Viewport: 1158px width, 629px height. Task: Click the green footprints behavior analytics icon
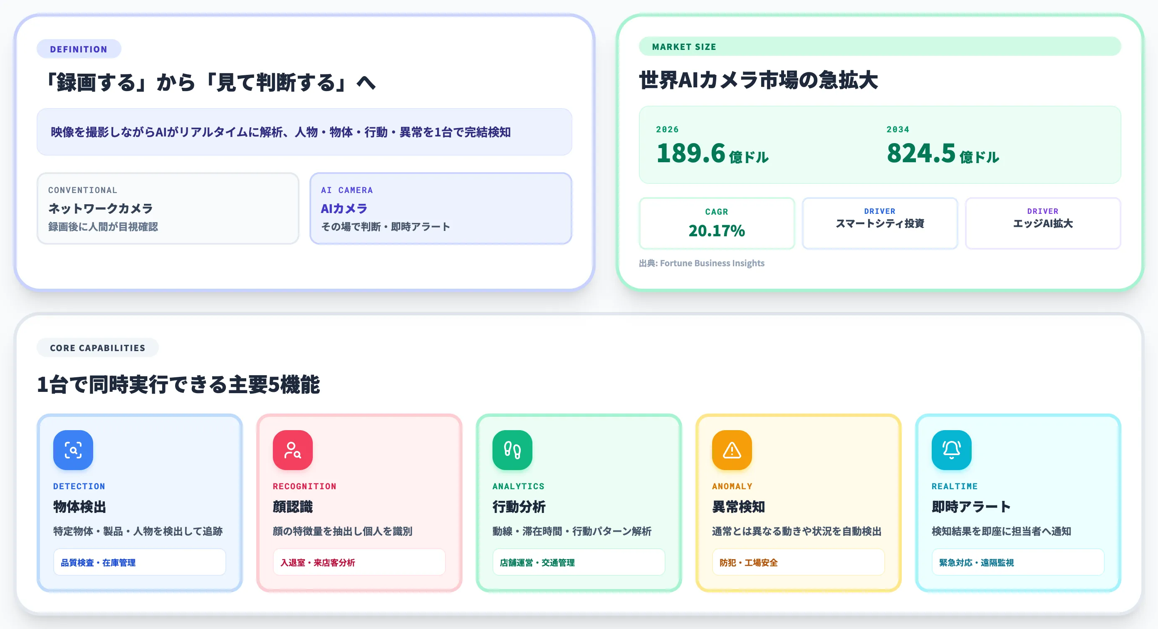(512, 450)
